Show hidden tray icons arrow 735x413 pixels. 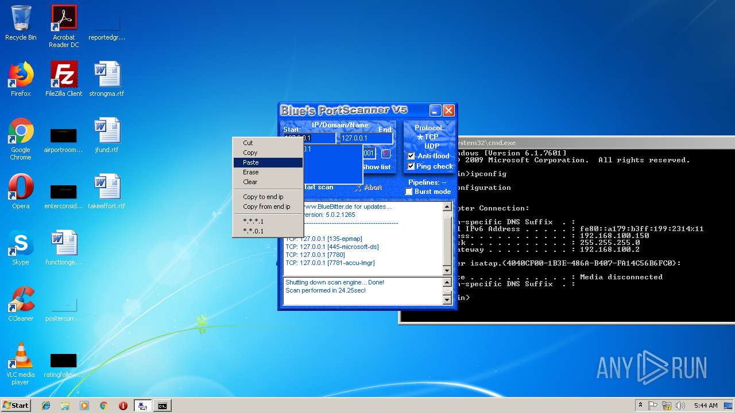tap(640, 406)
